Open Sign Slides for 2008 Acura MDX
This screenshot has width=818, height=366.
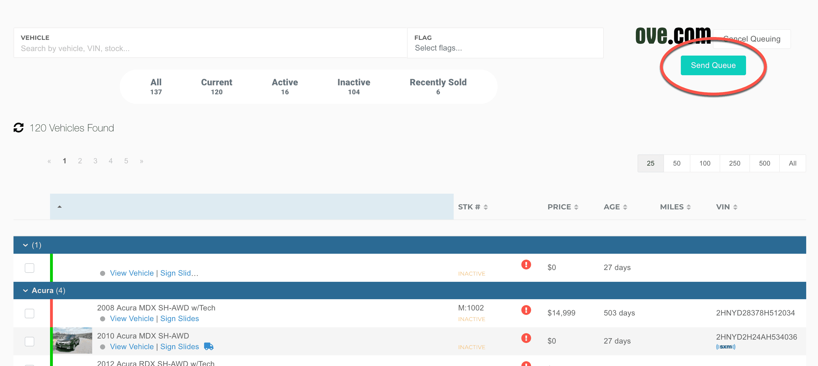179,319
